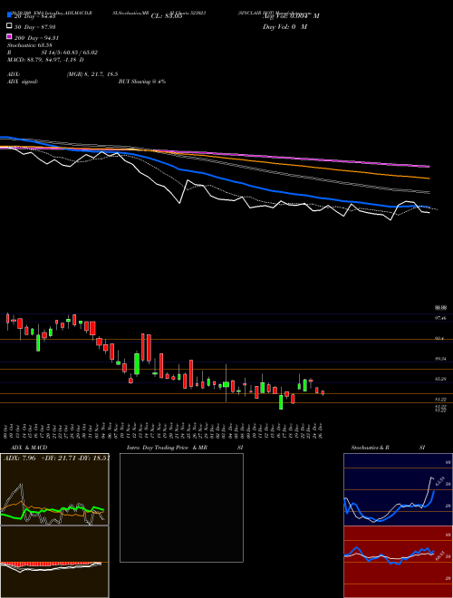Click the last red candlestick on the chart
Image resolution: width=453 pixels, height=598 pixels.
point(323,392)
